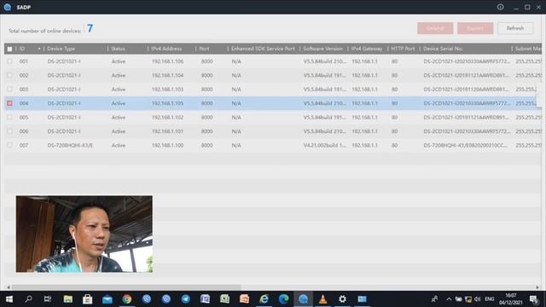Click device type DS-7208HQHI-K1/E
This screenshot has width=546, height=307.
pyautogui.click(x=70, y=145)
